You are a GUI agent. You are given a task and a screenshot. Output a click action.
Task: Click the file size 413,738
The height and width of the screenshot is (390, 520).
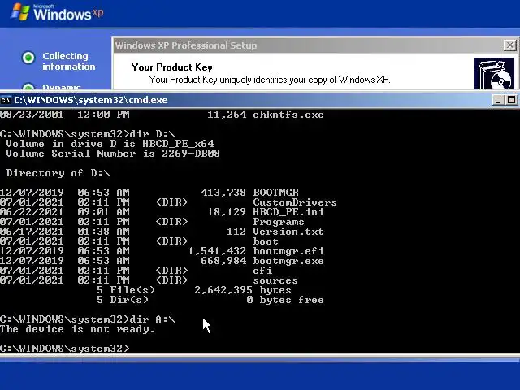point(223,193)
